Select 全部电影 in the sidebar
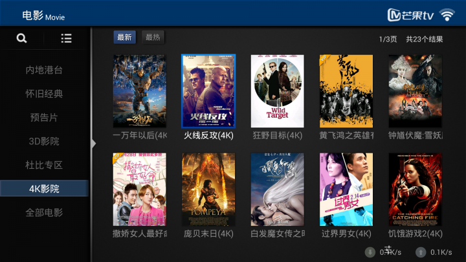 pyautogui.click(x=44, y=213)
